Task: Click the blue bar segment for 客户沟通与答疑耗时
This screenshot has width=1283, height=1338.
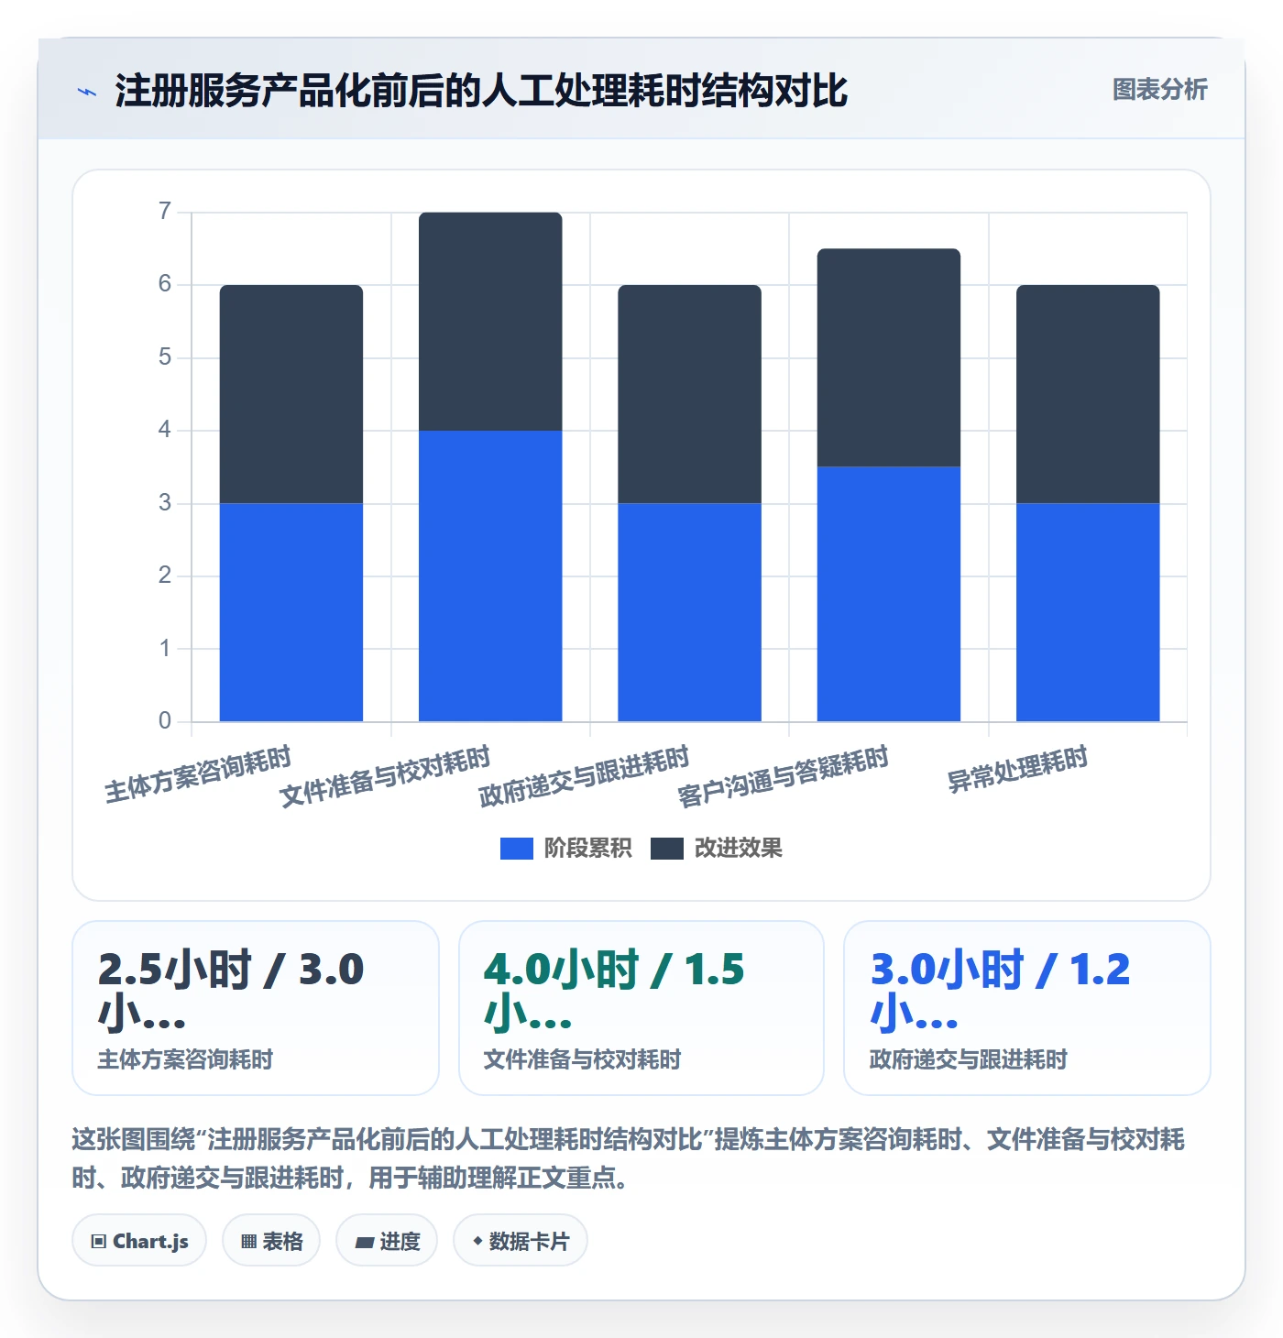Action: [889, 594]
